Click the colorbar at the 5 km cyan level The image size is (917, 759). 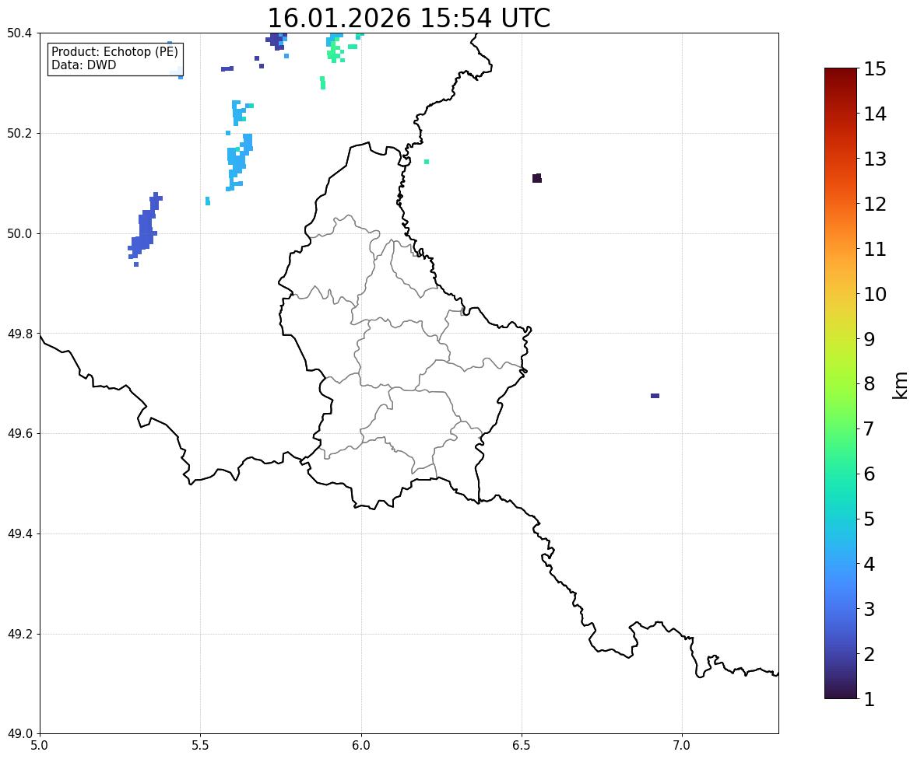coord(841,519)
